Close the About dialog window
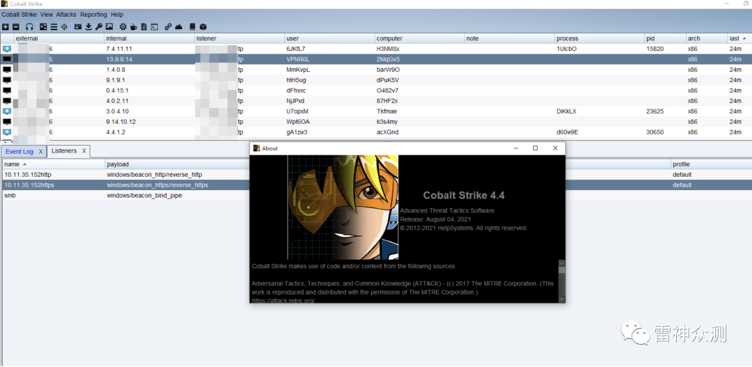752x367 pixels. (555, 148)
